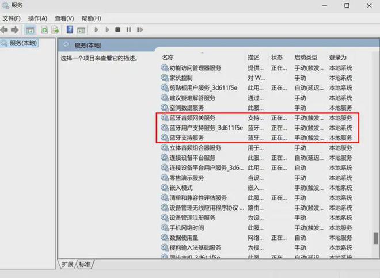Select 剪贴板用户服务_3d611f5e service
Viewport: 380px width, 278px height.
[257, 87]
